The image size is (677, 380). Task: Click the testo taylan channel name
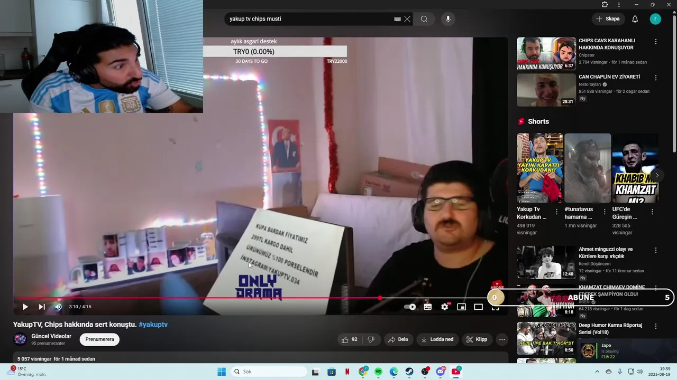tap(590, 84)
